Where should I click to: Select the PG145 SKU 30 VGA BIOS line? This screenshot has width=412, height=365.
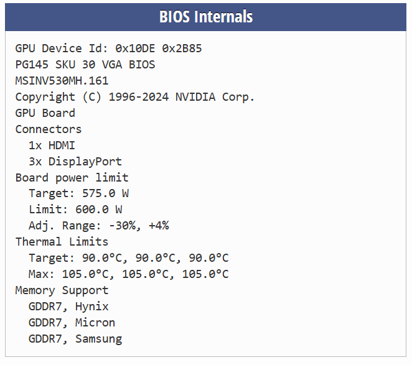[x=85, y=65]
